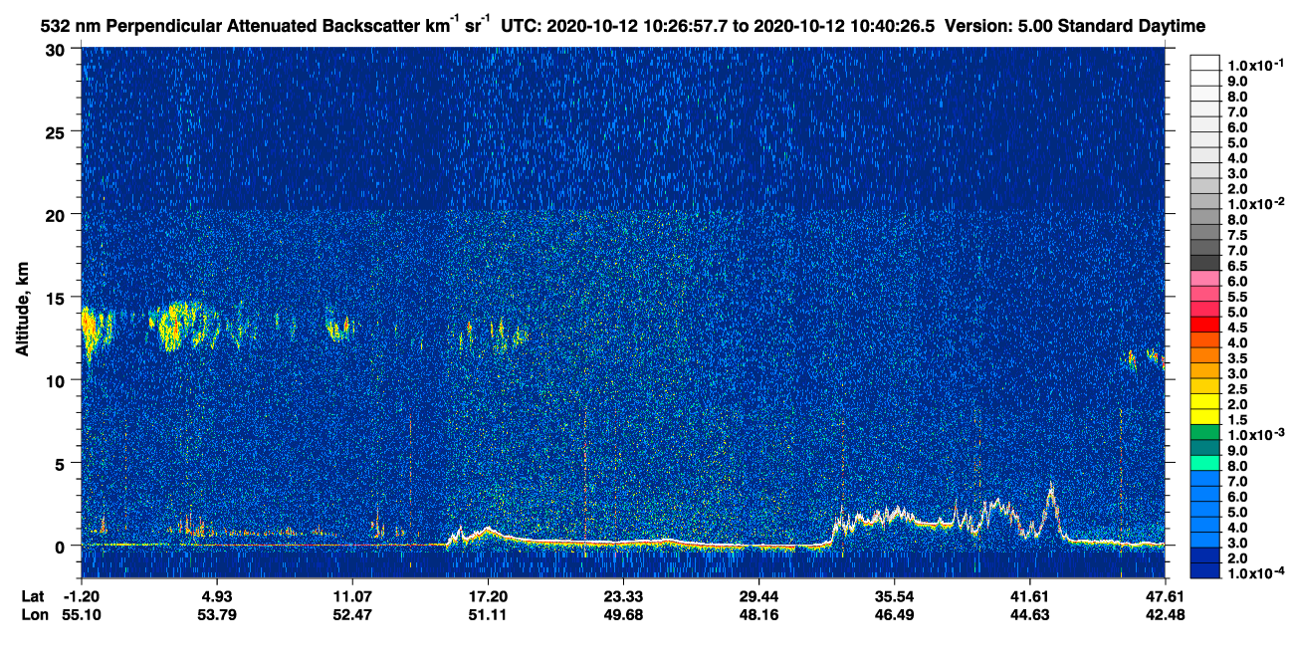Click latitude value '-1.20'
Viewport: 1294px width, 664px height.
[82, 596]
